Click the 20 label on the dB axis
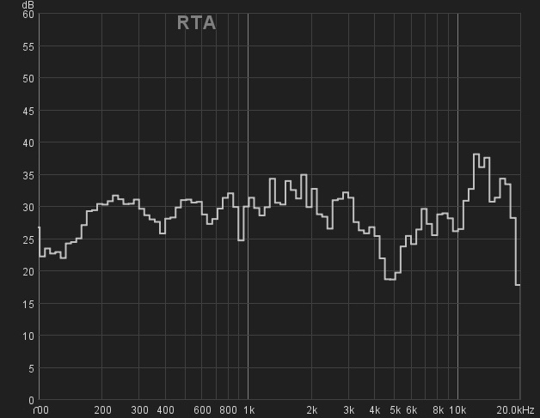 pos(28,271)
